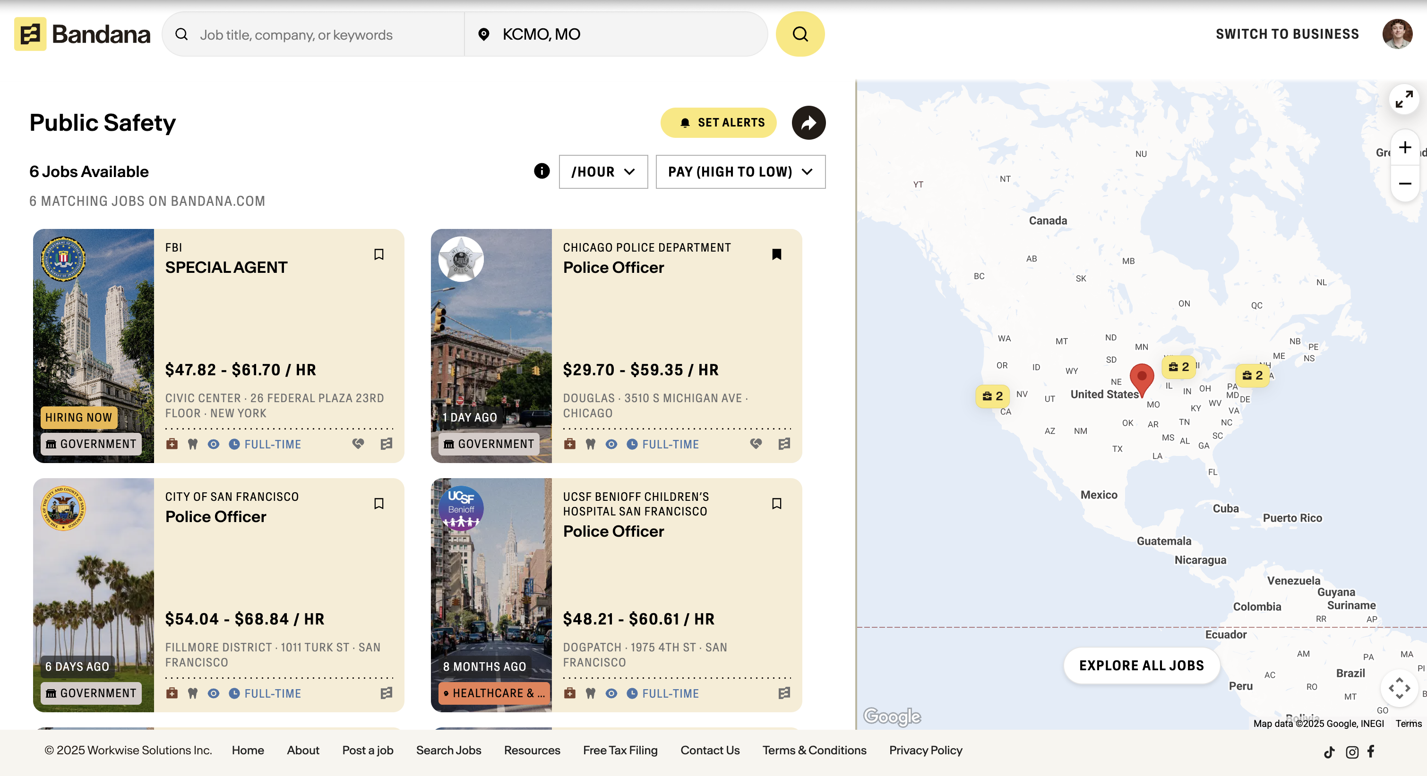
Task: Expand the map to fullscreen
Action: (1403, 100)
